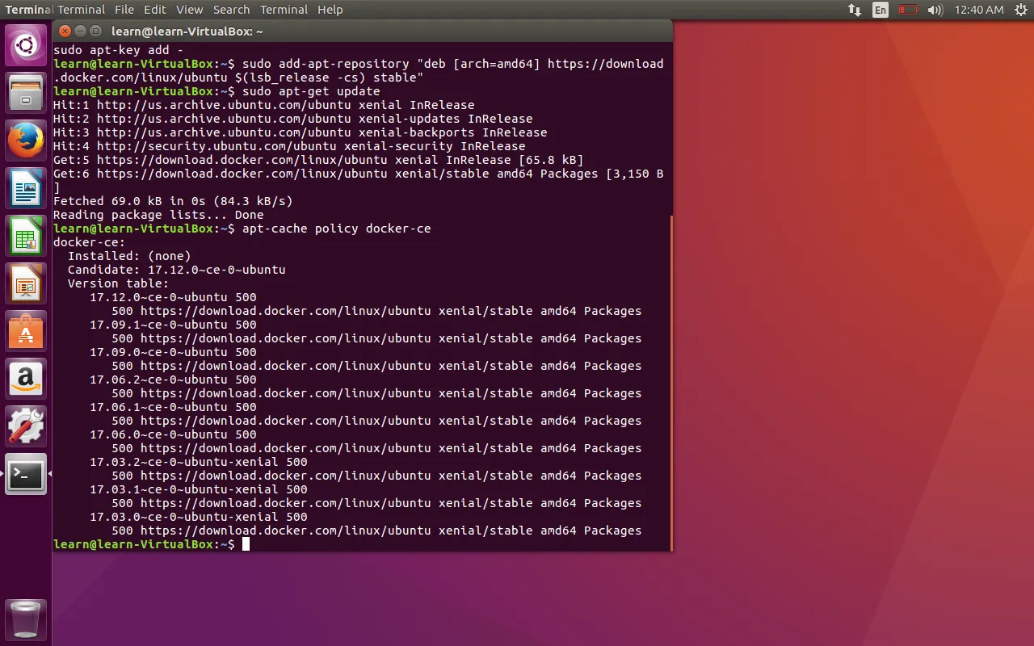Click the 'Hit:3' xenial-backports line

[300, 132]
